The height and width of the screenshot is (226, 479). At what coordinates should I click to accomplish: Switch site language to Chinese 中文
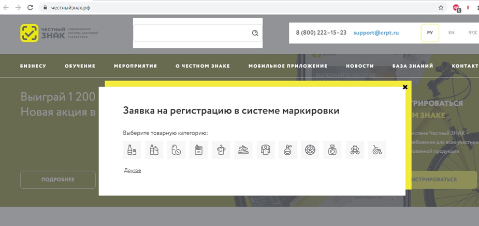point(473,33)
